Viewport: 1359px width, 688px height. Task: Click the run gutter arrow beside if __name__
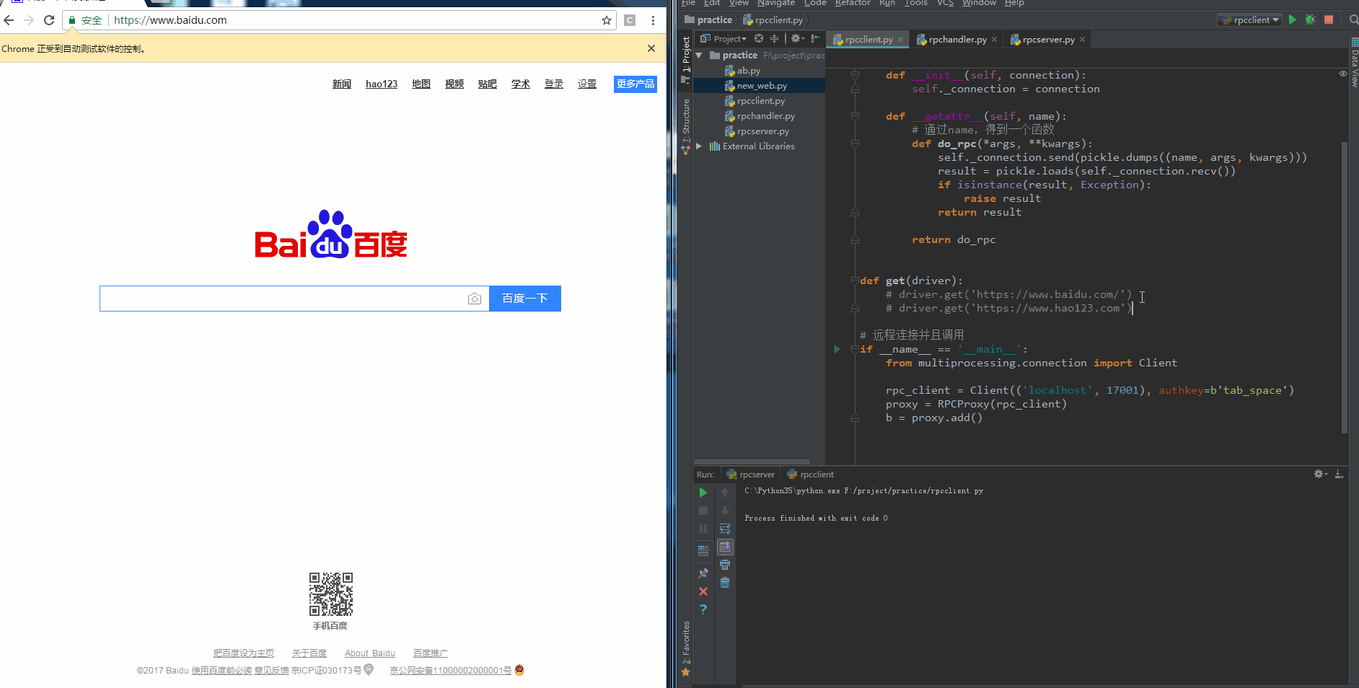(x=837, y=349)
